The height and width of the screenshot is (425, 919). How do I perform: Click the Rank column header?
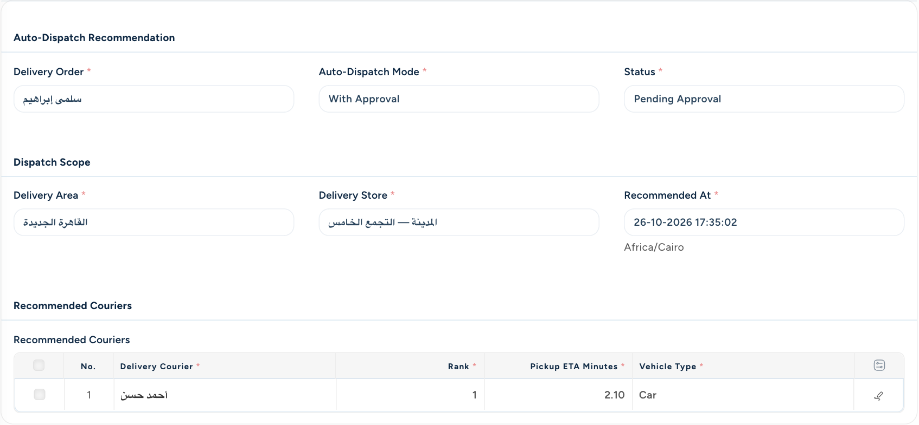point(410,366)
